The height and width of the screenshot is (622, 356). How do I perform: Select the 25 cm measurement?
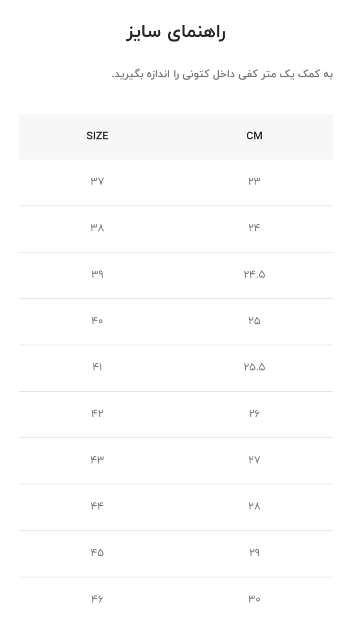click(254, 320)
